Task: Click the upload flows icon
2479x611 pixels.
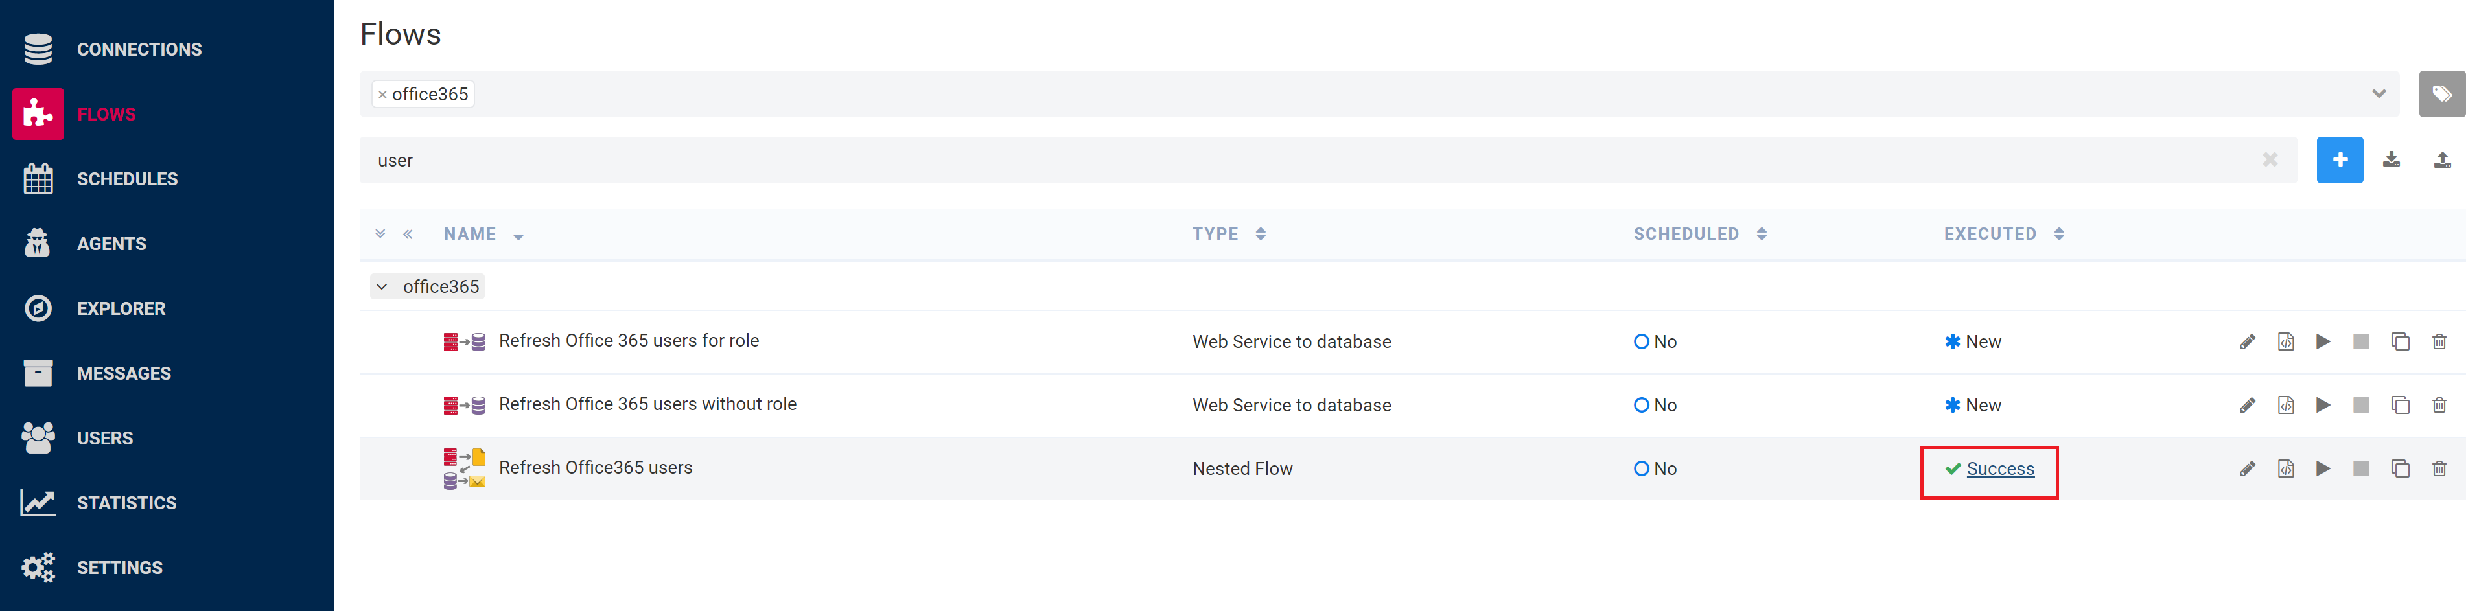Action: coord(2443,160)
